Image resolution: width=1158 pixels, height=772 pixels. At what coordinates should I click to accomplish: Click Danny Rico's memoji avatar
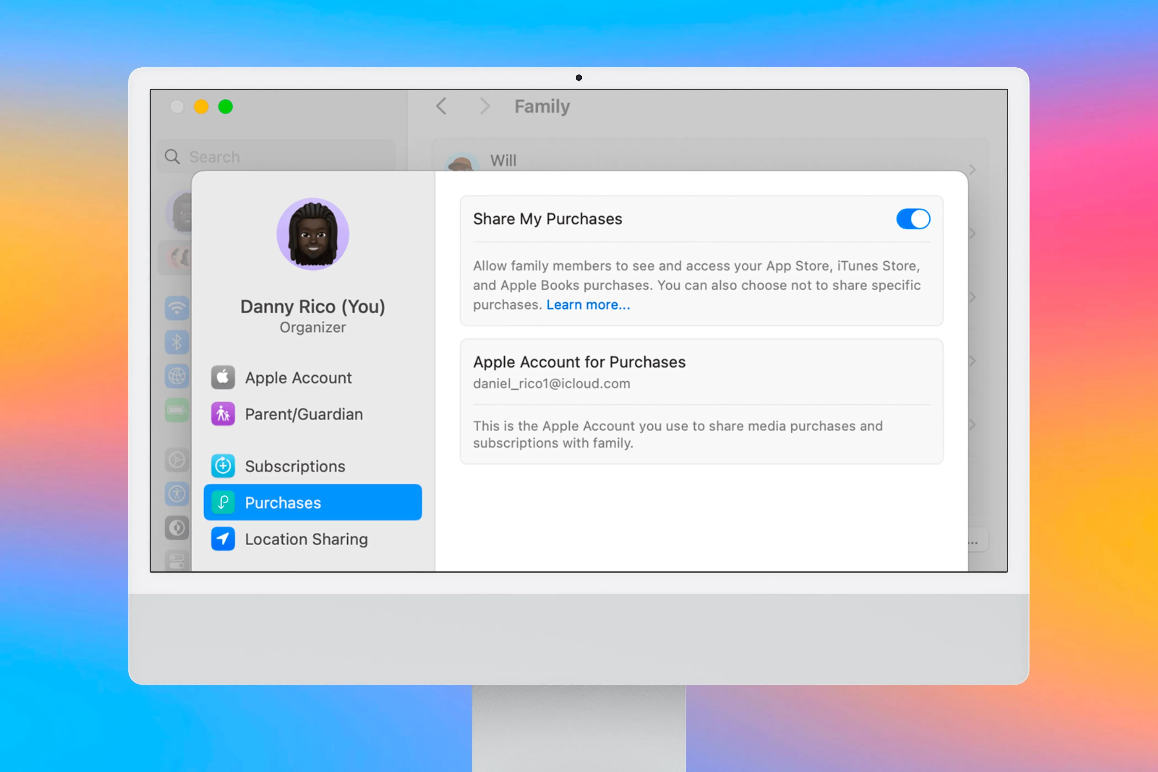[313, 234]
